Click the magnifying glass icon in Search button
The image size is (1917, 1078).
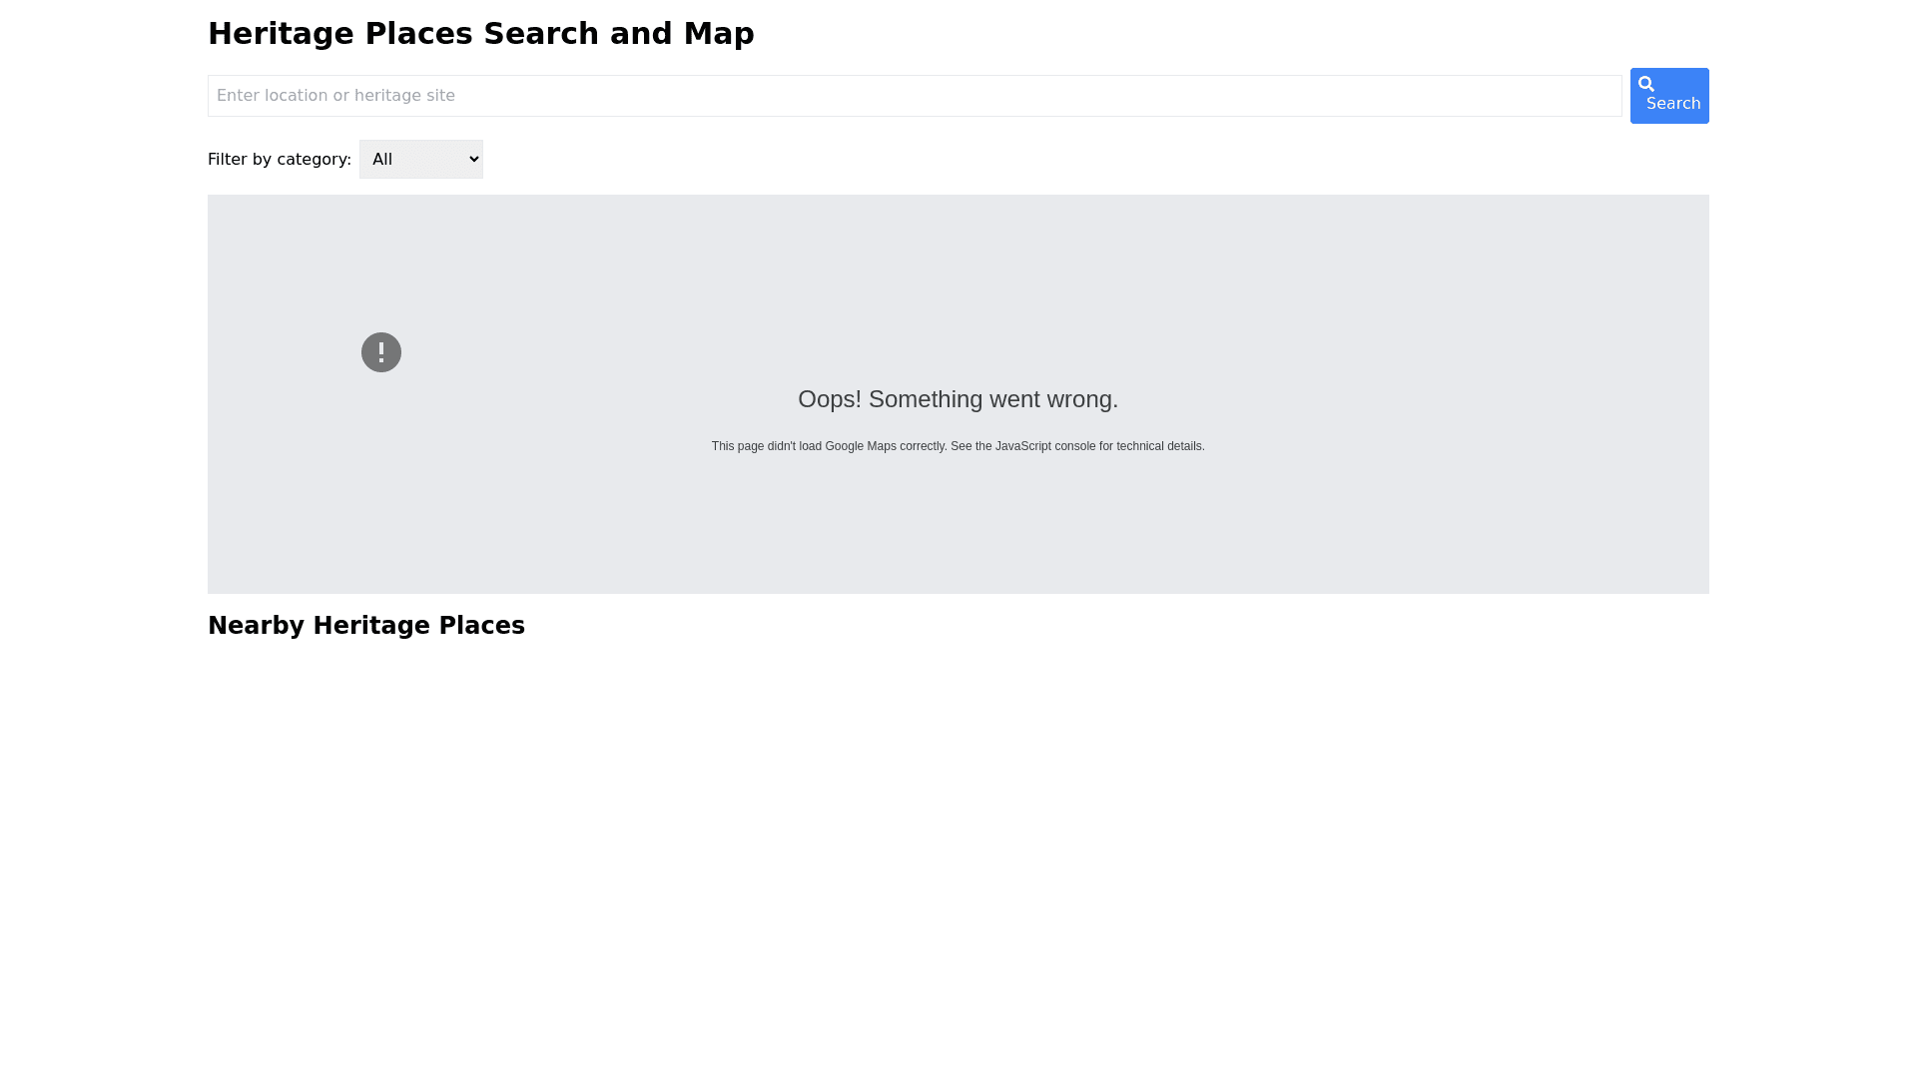[x=1646, y=84]
